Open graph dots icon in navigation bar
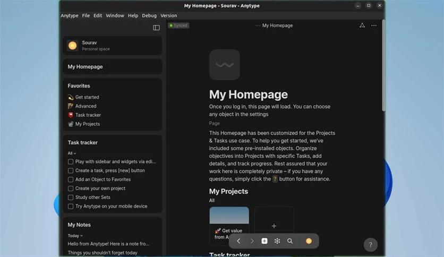Viewport: 444px width, 257px height. pyautogui.click(x=277, y=241)
